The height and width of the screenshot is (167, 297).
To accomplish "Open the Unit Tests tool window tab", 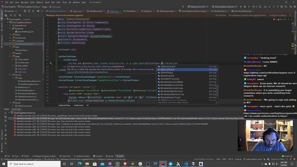I will pos(65,156).
